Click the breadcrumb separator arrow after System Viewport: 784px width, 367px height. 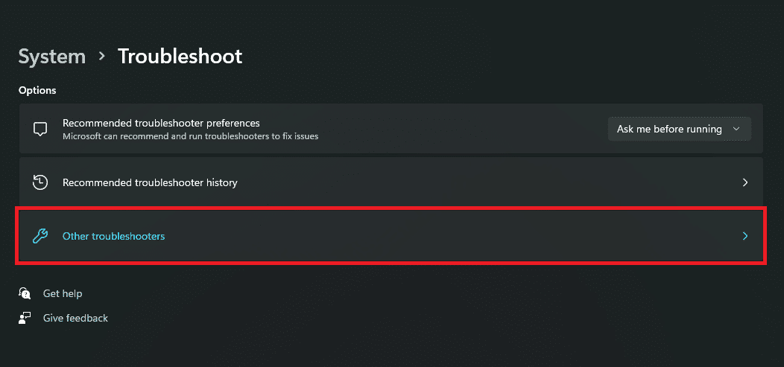[x=101, y=57]
